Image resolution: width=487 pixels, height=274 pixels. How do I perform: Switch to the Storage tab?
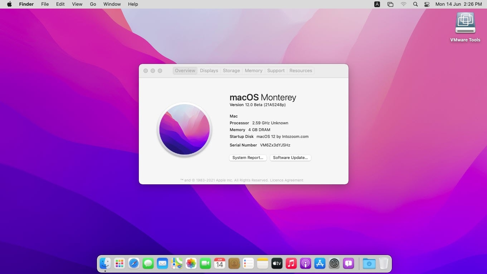(x=232, y=71)
